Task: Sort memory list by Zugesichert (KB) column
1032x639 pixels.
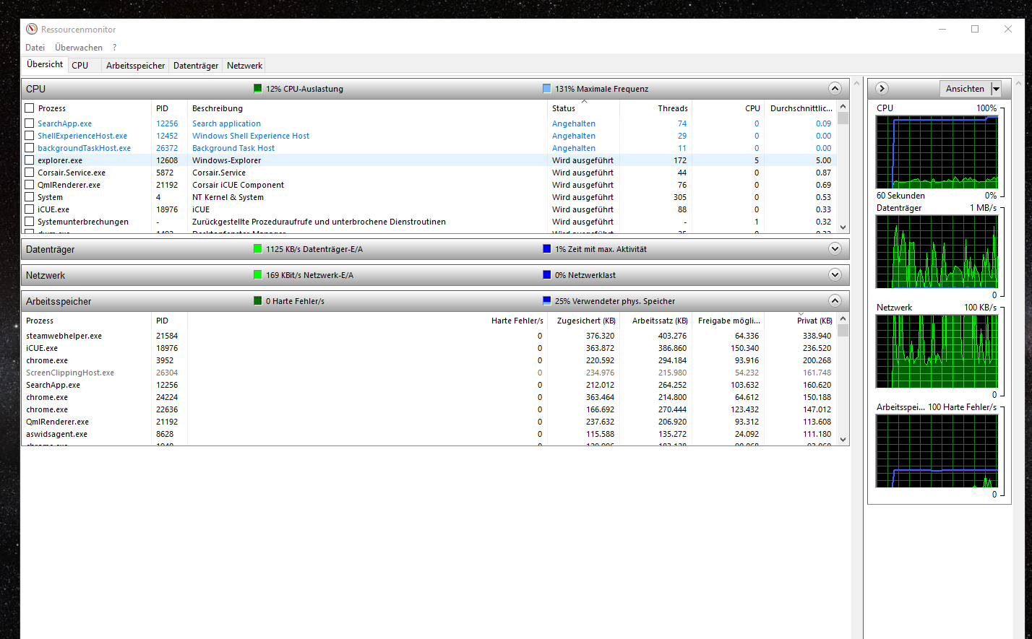Action: [x=583, y=321]
